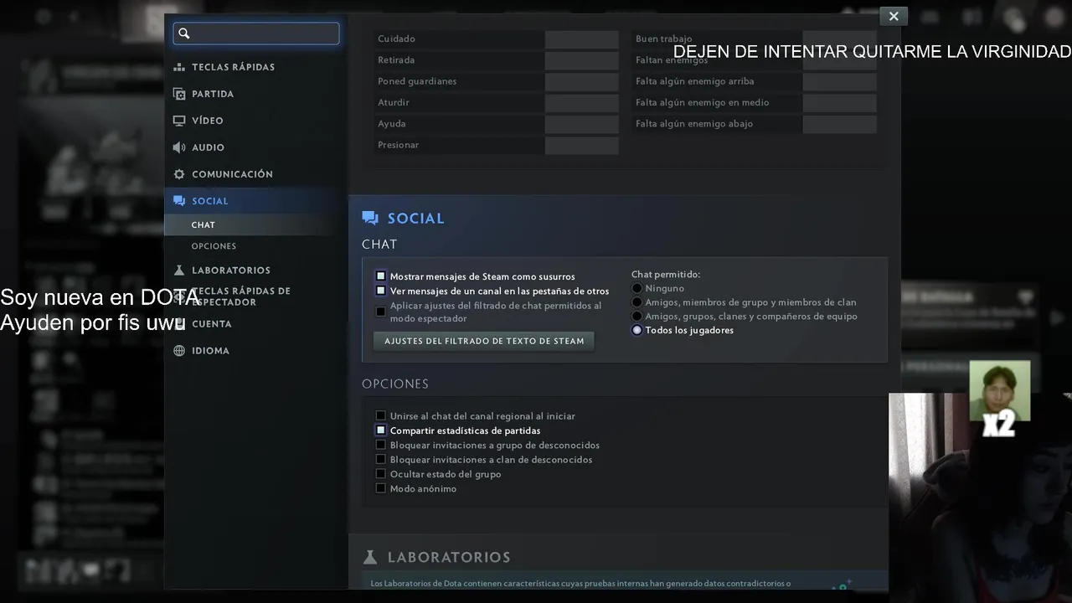Open Partida settings section

pyautogui.click(x=213, y=94)
